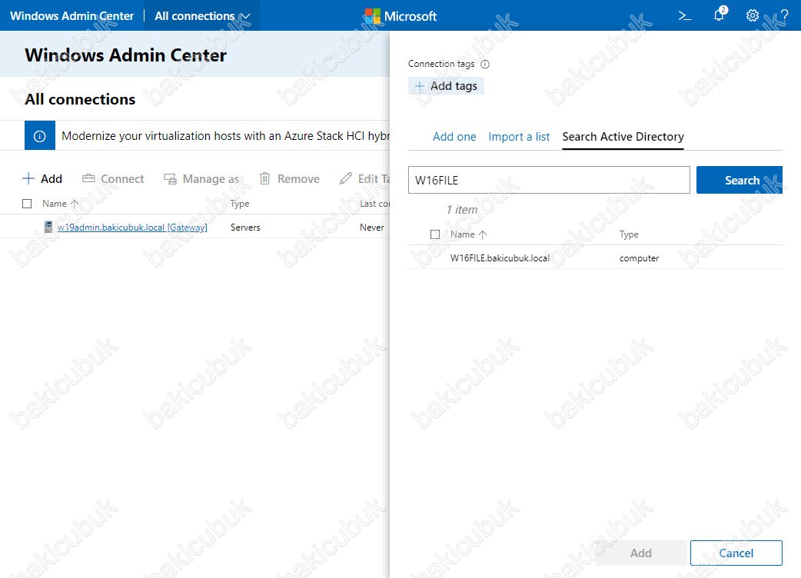Sort search results by Name column
Image resolution: width=801 pixels, height=578 pixels.
point(468,234)
